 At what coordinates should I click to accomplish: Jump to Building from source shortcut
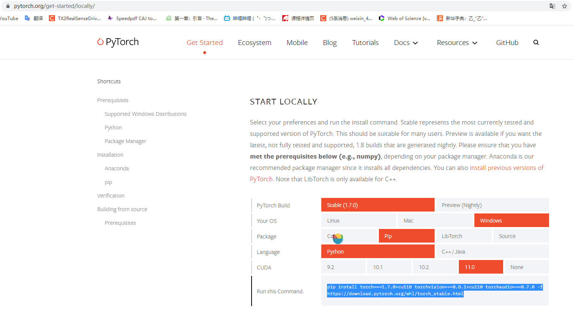(x=122, y=209)
